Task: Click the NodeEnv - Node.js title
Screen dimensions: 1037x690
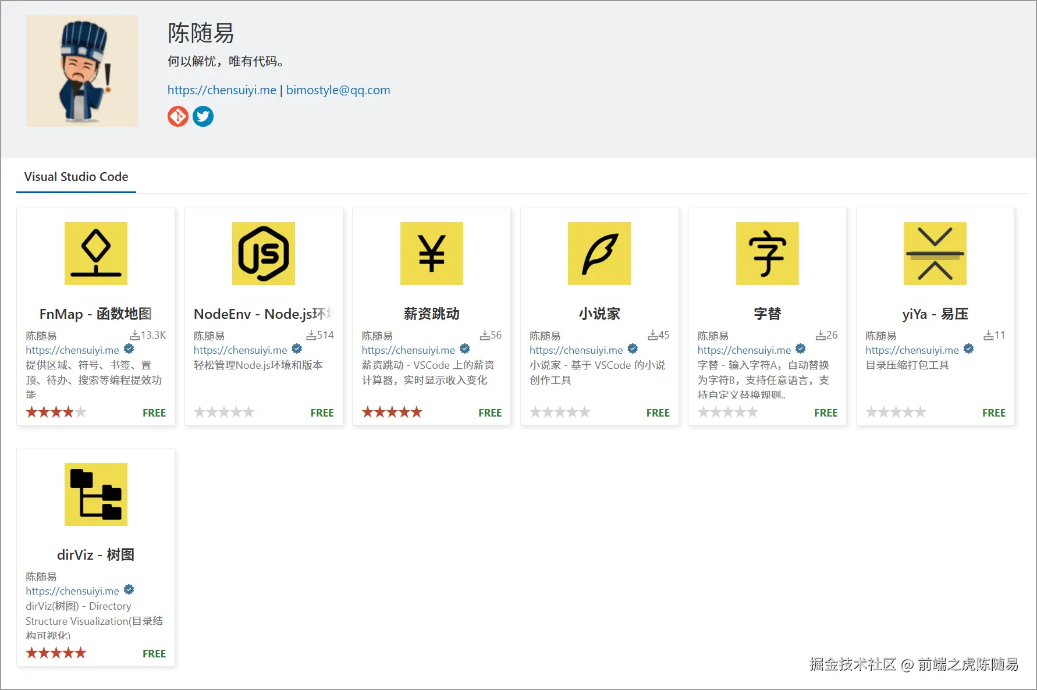Action: (x=264, y=314)
